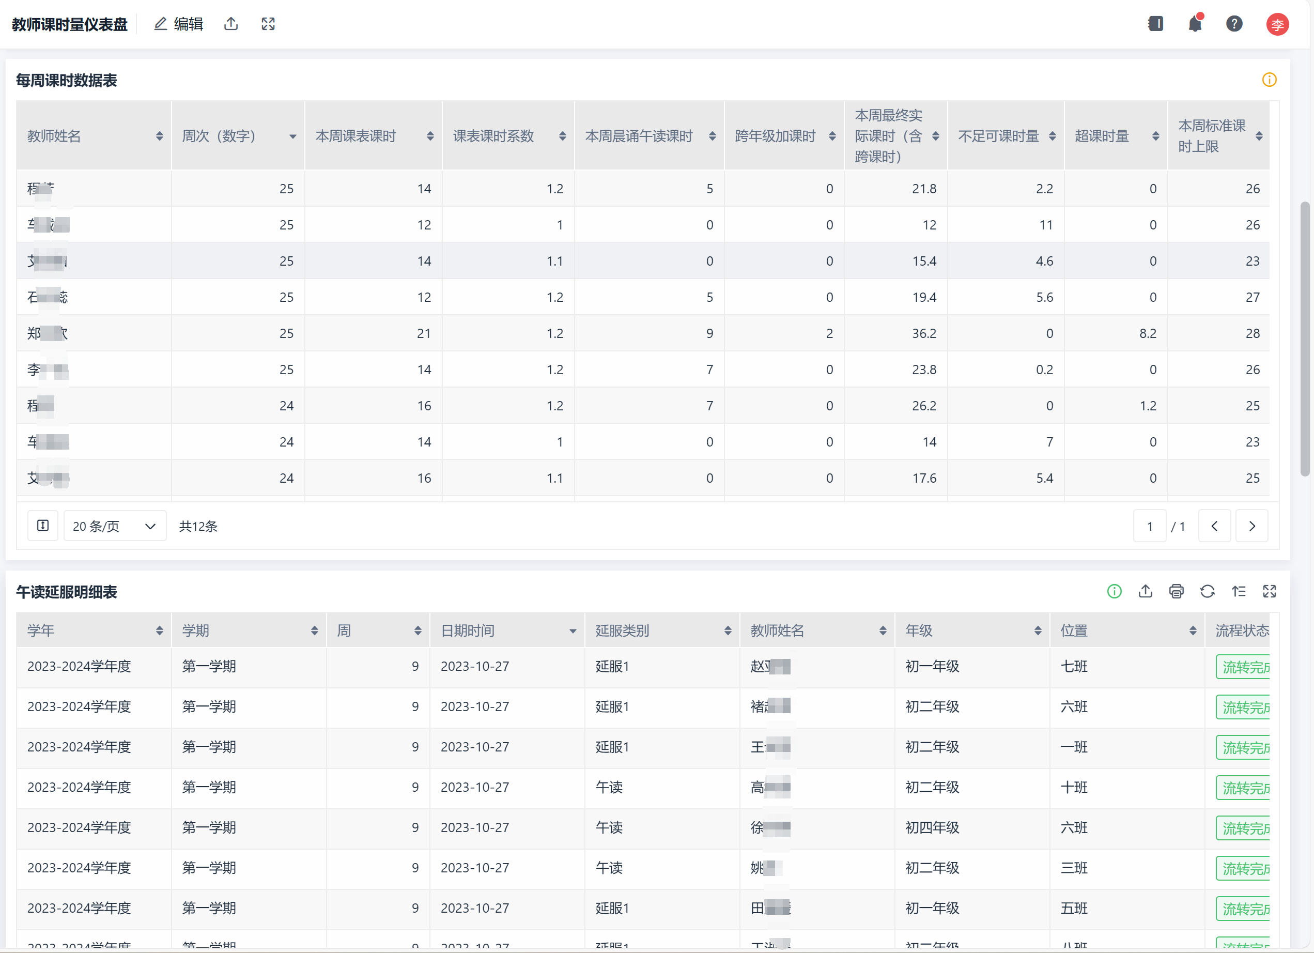Viewport: 1314px width, 953px height.
Task: Click the orange info icon of 每周课时数据表
Action: 1269,80
